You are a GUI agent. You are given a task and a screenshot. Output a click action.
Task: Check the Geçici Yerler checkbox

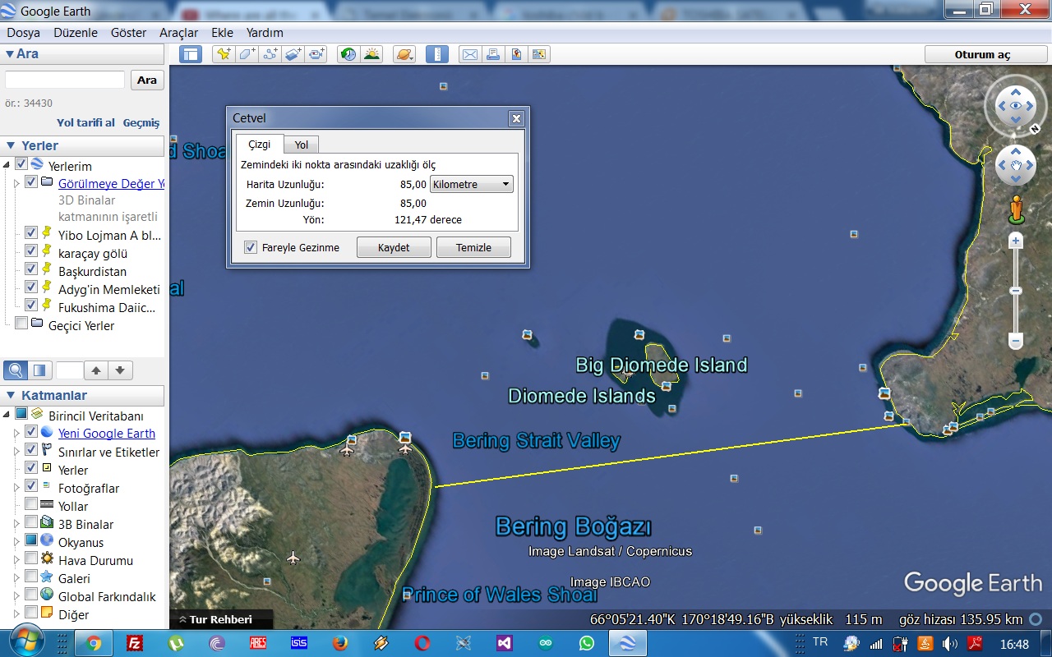click(21, 324)
